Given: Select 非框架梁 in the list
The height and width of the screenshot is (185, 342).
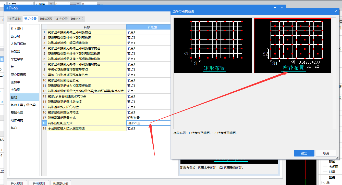Looking at the screenshot, I should 24,59.
